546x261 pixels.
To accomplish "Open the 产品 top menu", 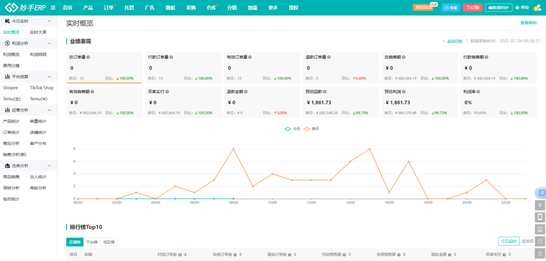I will (88, 8).
